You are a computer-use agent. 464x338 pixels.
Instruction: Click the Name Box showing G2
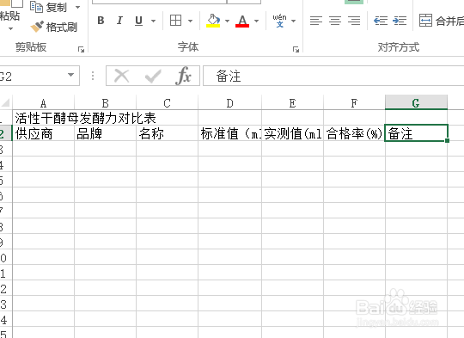click(33, 76)
